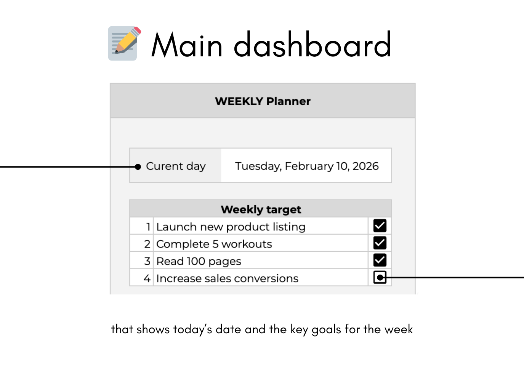Select the Main dashboard title
524x374 pixels.
coord(272,45)
